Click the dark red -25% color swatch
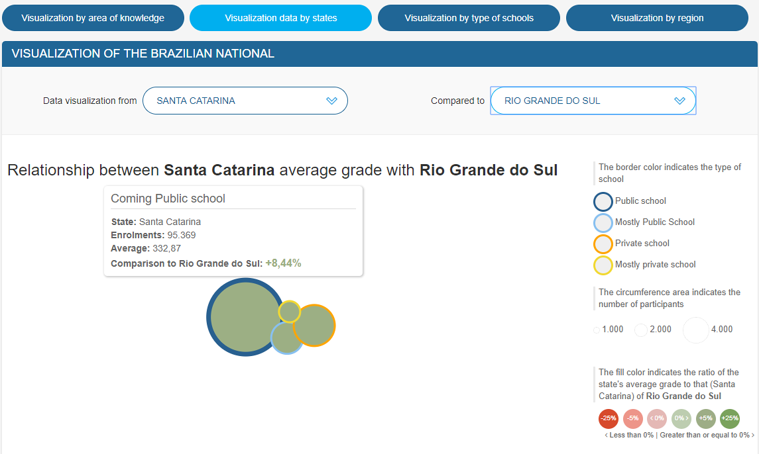Screen dimensions: 759x454 point(609,418)
